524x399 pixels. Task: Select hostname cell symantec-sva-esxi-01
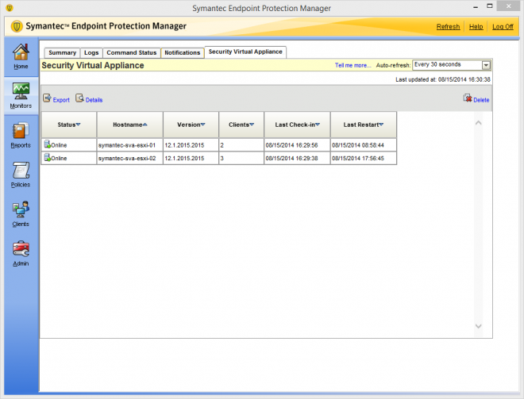130,145
